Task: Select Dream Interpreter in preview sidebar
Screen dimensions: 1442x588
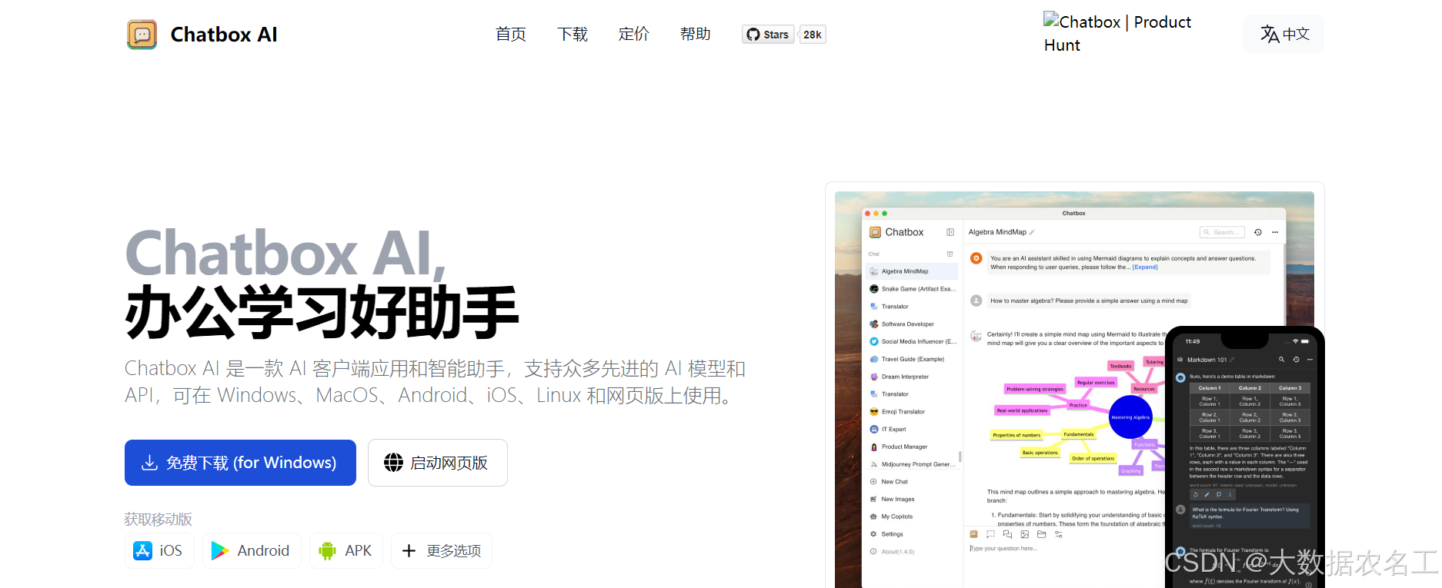Action: coord(912,377)
